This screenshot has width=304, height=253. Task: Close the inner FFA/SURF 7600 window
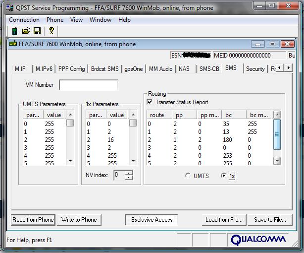(287, 44)
